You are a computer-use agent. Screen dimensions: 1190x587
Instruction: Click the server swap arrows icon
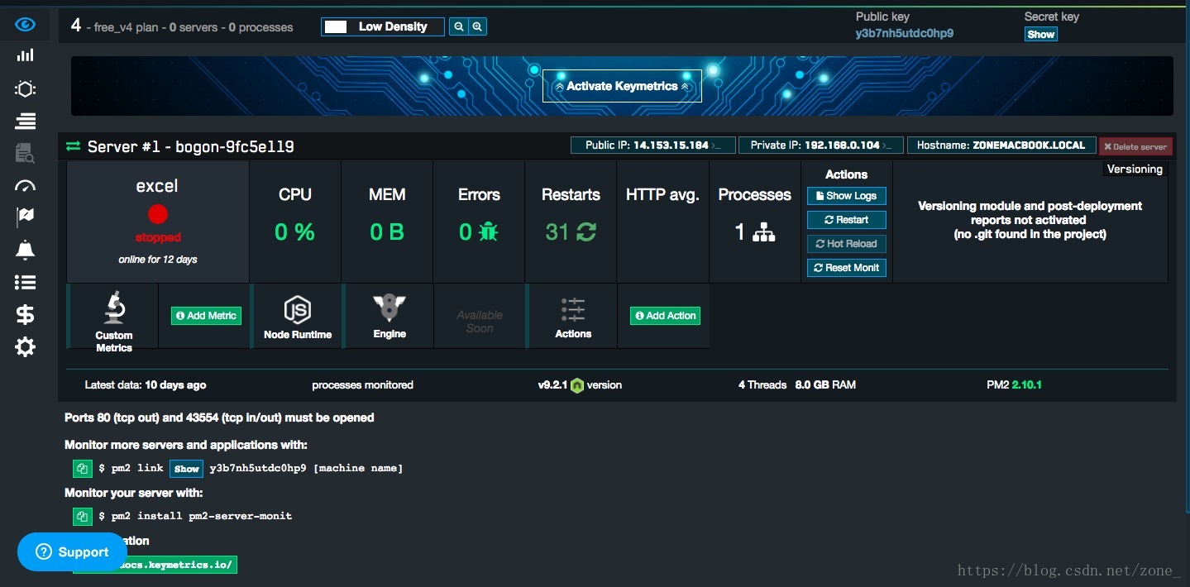click(74, 146)
